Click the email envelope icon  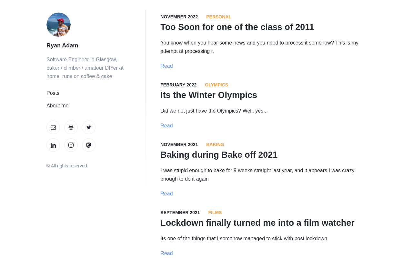pyautogui.click(x=53, y=127)
